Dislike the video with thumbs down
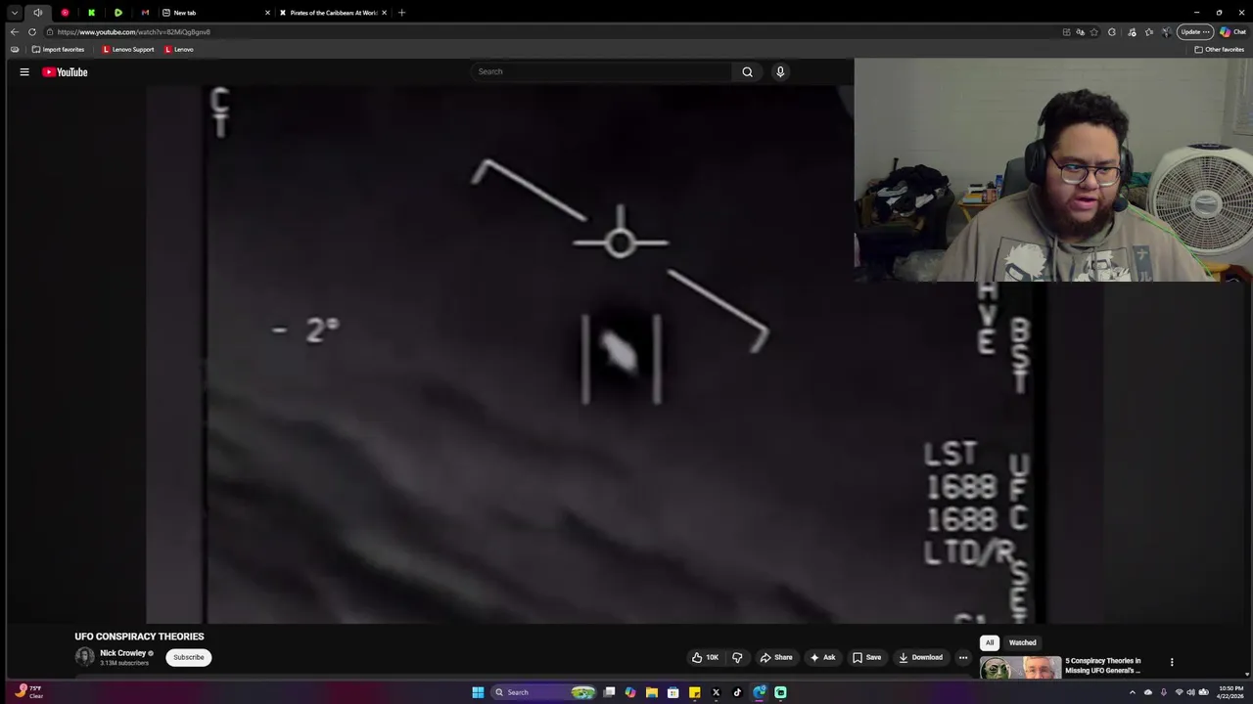The height and width of the screenshot is (704, 1253). (737, 657)
